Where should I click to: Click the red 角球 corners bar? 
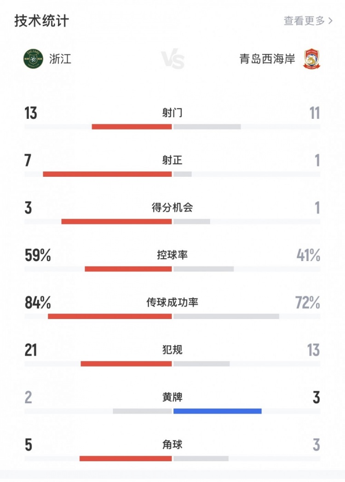tap(126, 459)
